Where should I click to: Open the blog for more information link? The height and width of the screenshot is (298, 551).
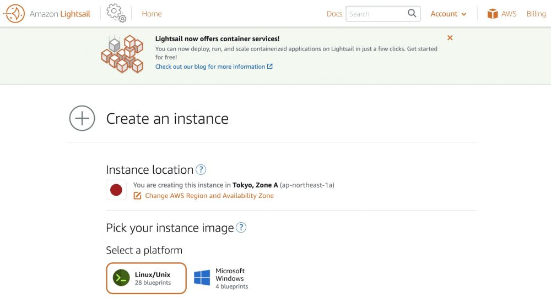pos(214,67)
